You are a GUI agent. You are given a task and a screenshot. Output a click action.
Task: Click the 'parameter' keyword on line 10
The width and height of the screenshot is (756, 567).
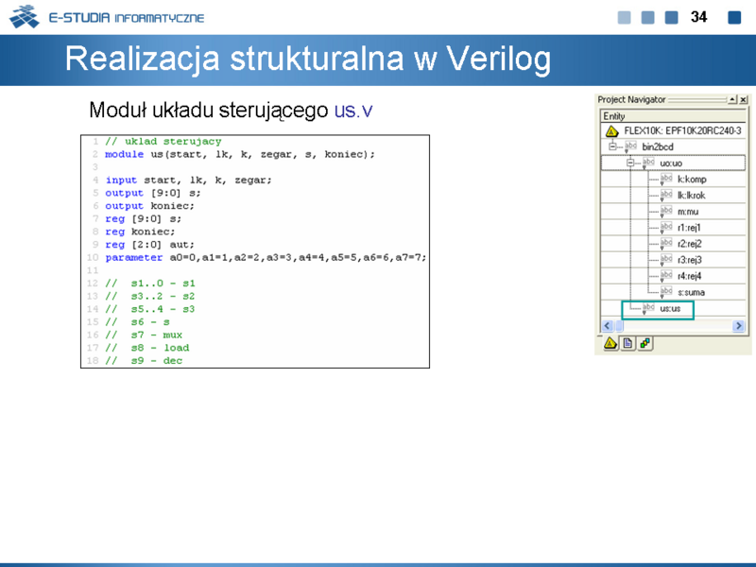tap(134, 257)
